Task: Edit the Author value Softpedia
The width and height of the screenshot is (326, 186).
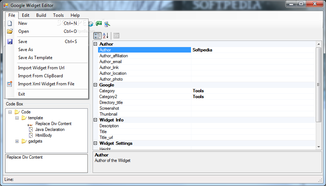Action: click(x=253, y=50)
